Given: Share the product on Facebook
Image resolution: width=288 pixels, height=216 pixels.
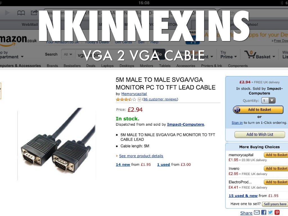Looking at the screenshot, I should coord(264,213).
